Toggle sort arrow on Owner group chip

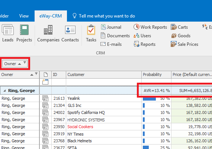pos(19,64)
